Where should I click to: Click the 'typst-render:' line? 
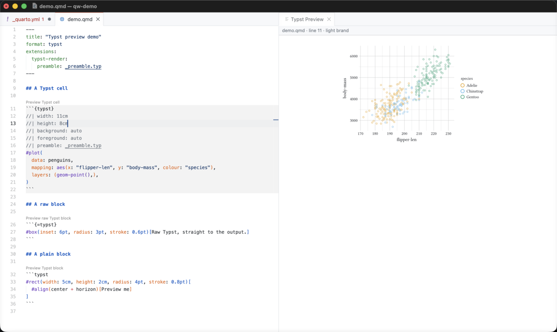click(x=50, y=59)
